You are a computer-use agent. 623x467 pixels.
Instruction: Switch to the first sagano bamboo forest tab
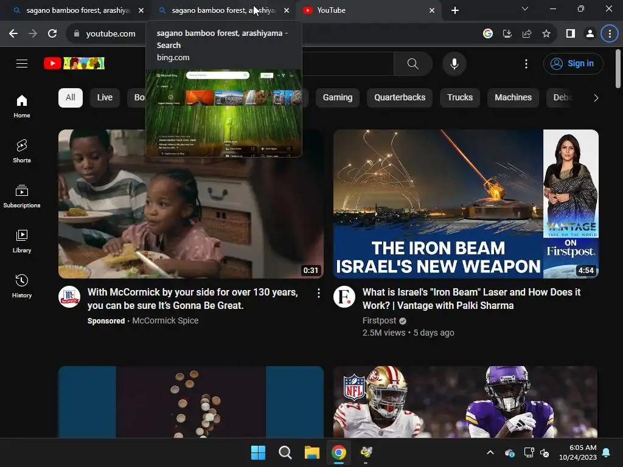click(x=74, y=10)
